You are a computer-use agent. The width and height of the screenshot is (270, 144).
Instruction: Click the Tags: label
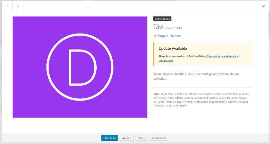tap(156, 94)
